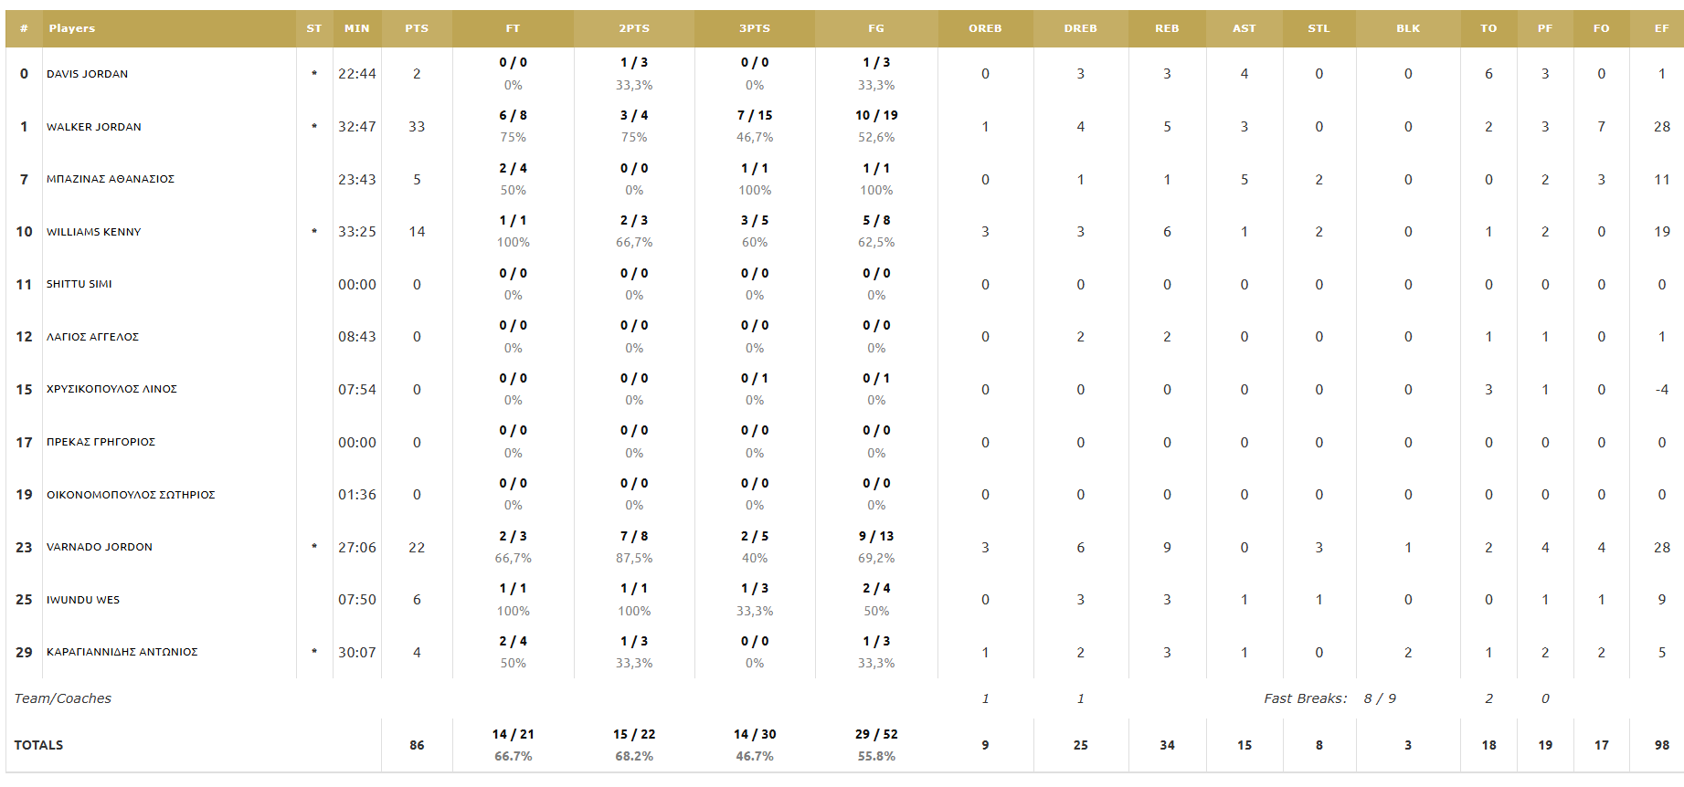Click the AST column header

coord(1244,28)
